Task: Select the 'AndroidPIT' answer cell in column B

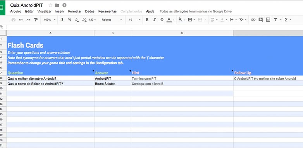Action: (x=112, y=78)
